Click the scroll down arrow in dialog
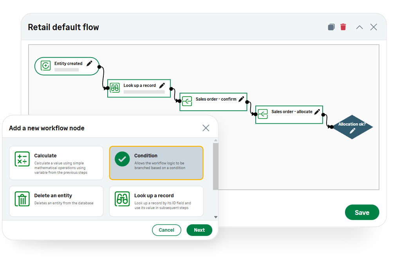 (x=216, y=217)
